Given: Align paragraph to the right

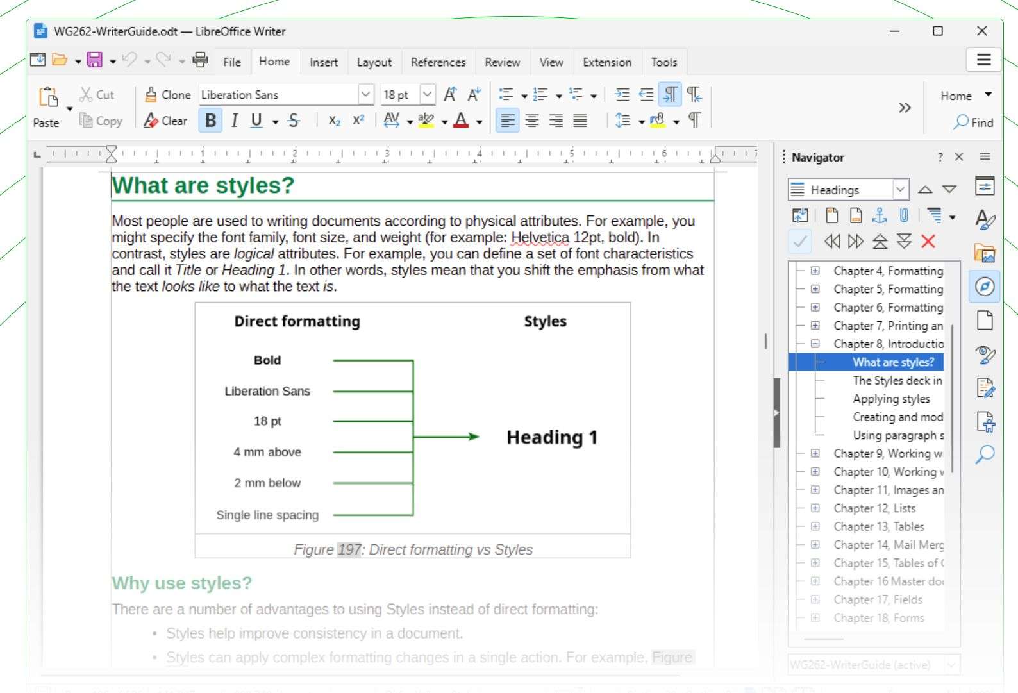Looking at the screenshot, I should point(556,121).
